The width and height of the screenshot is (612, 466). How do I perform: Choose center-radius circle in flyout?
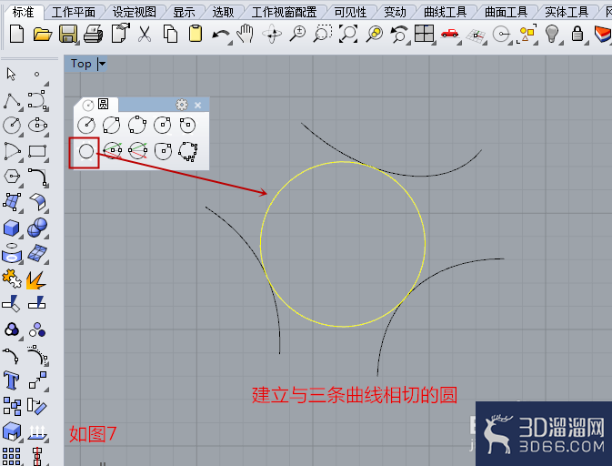[x=86, y=125]
